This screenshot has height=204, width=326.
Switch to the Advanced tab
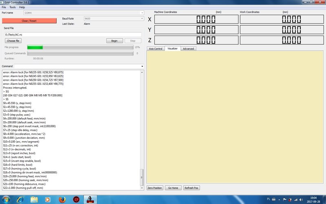tap(188, 49)
